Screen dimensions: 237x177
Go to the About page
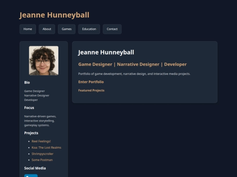click(47, 29)
